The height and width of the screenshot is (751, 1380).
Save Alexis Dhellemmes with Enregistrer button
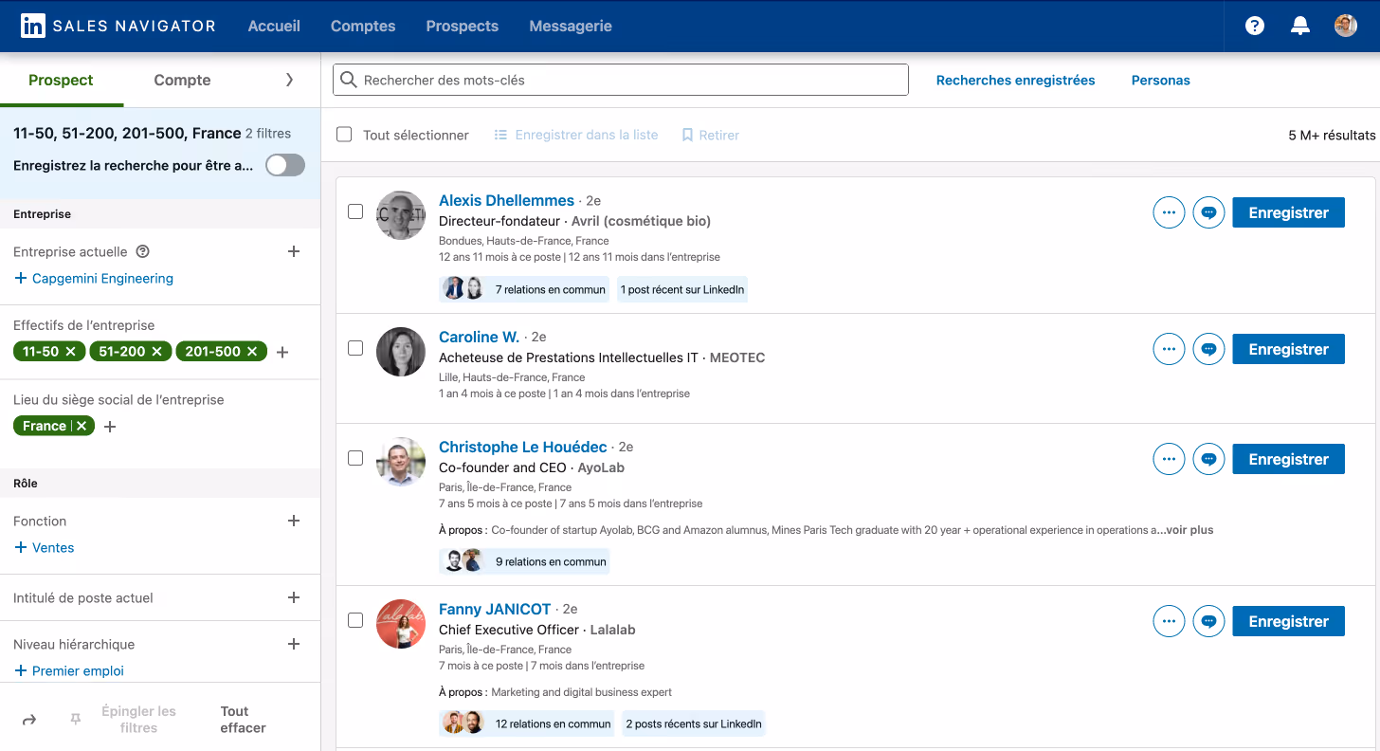point(1288,212)
